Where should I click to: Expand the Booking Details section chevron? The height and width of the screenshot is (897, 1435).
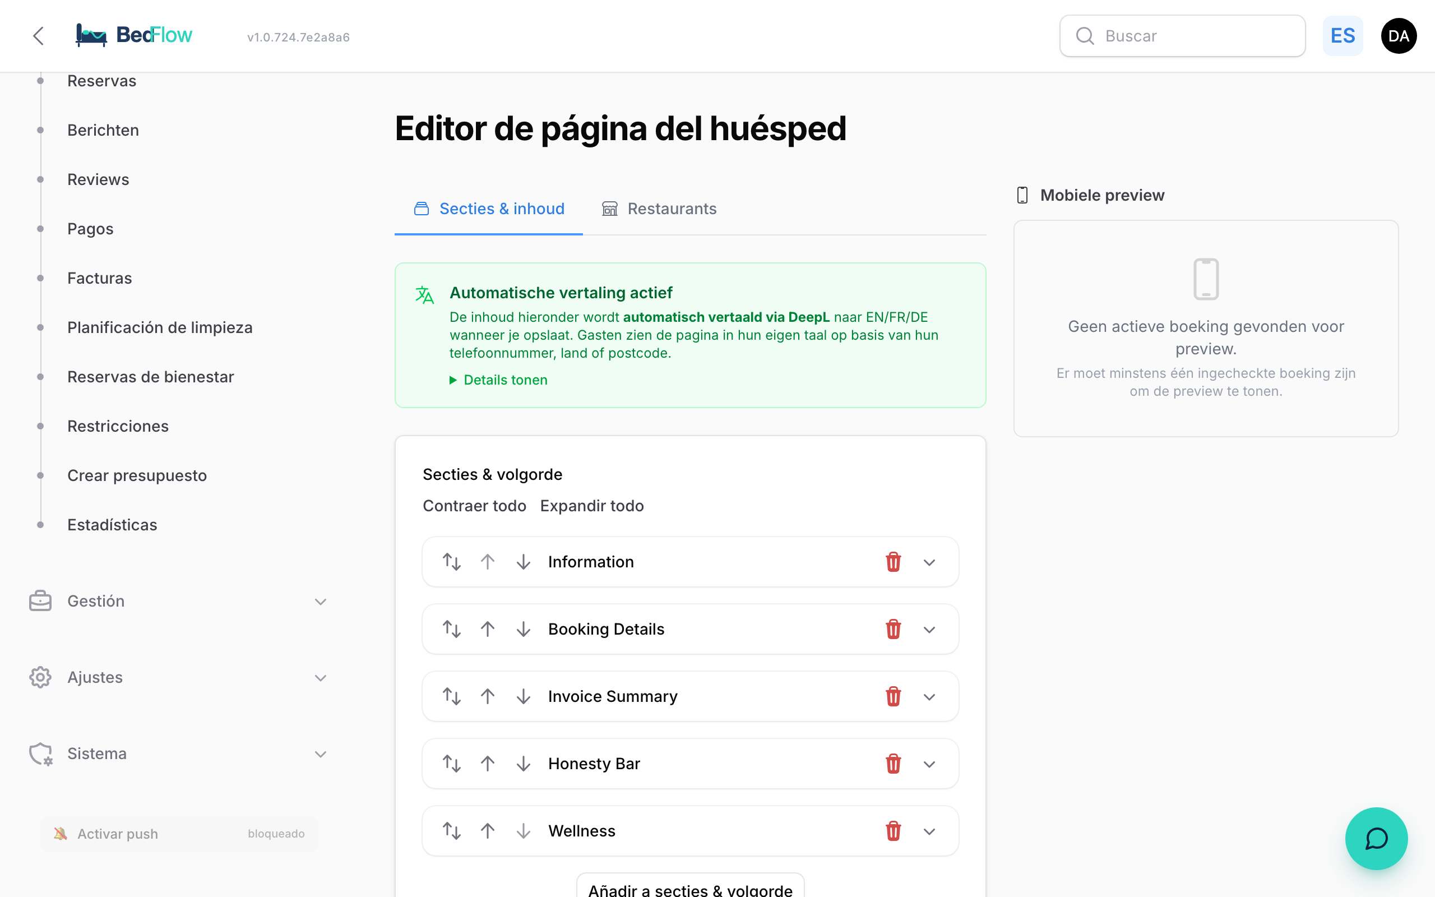[929, 630]
